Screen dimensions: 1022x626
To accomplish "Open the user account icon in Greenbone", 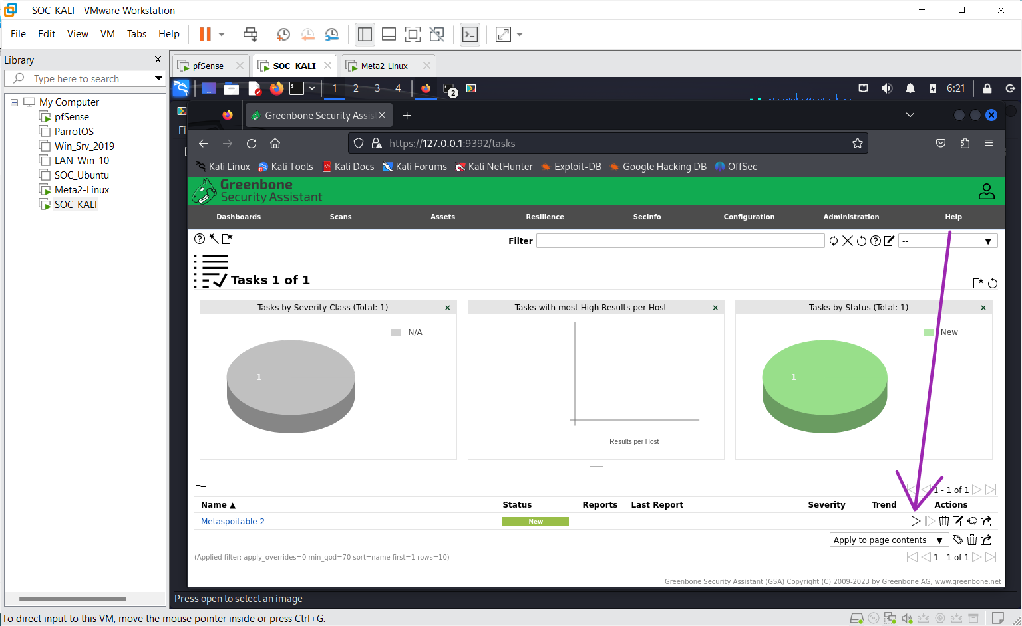I will click(x=987, y=191).
